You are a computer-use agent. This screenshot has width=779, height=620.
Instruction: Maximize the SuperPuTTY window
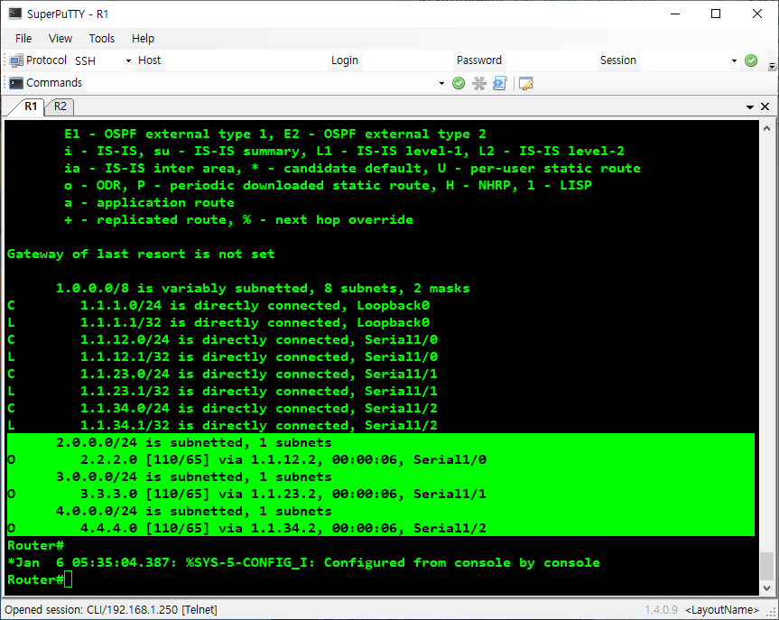716,14
